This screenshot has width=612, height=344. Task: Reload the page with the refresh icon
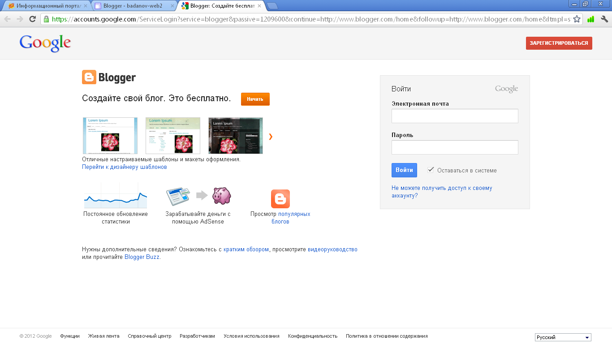point(32,19)
